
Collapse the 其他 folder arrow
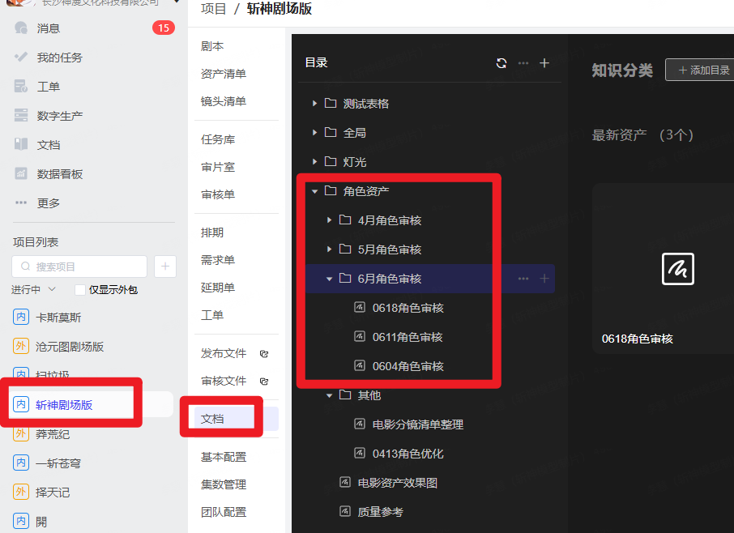pyautogui.click(x=329, y=396)
